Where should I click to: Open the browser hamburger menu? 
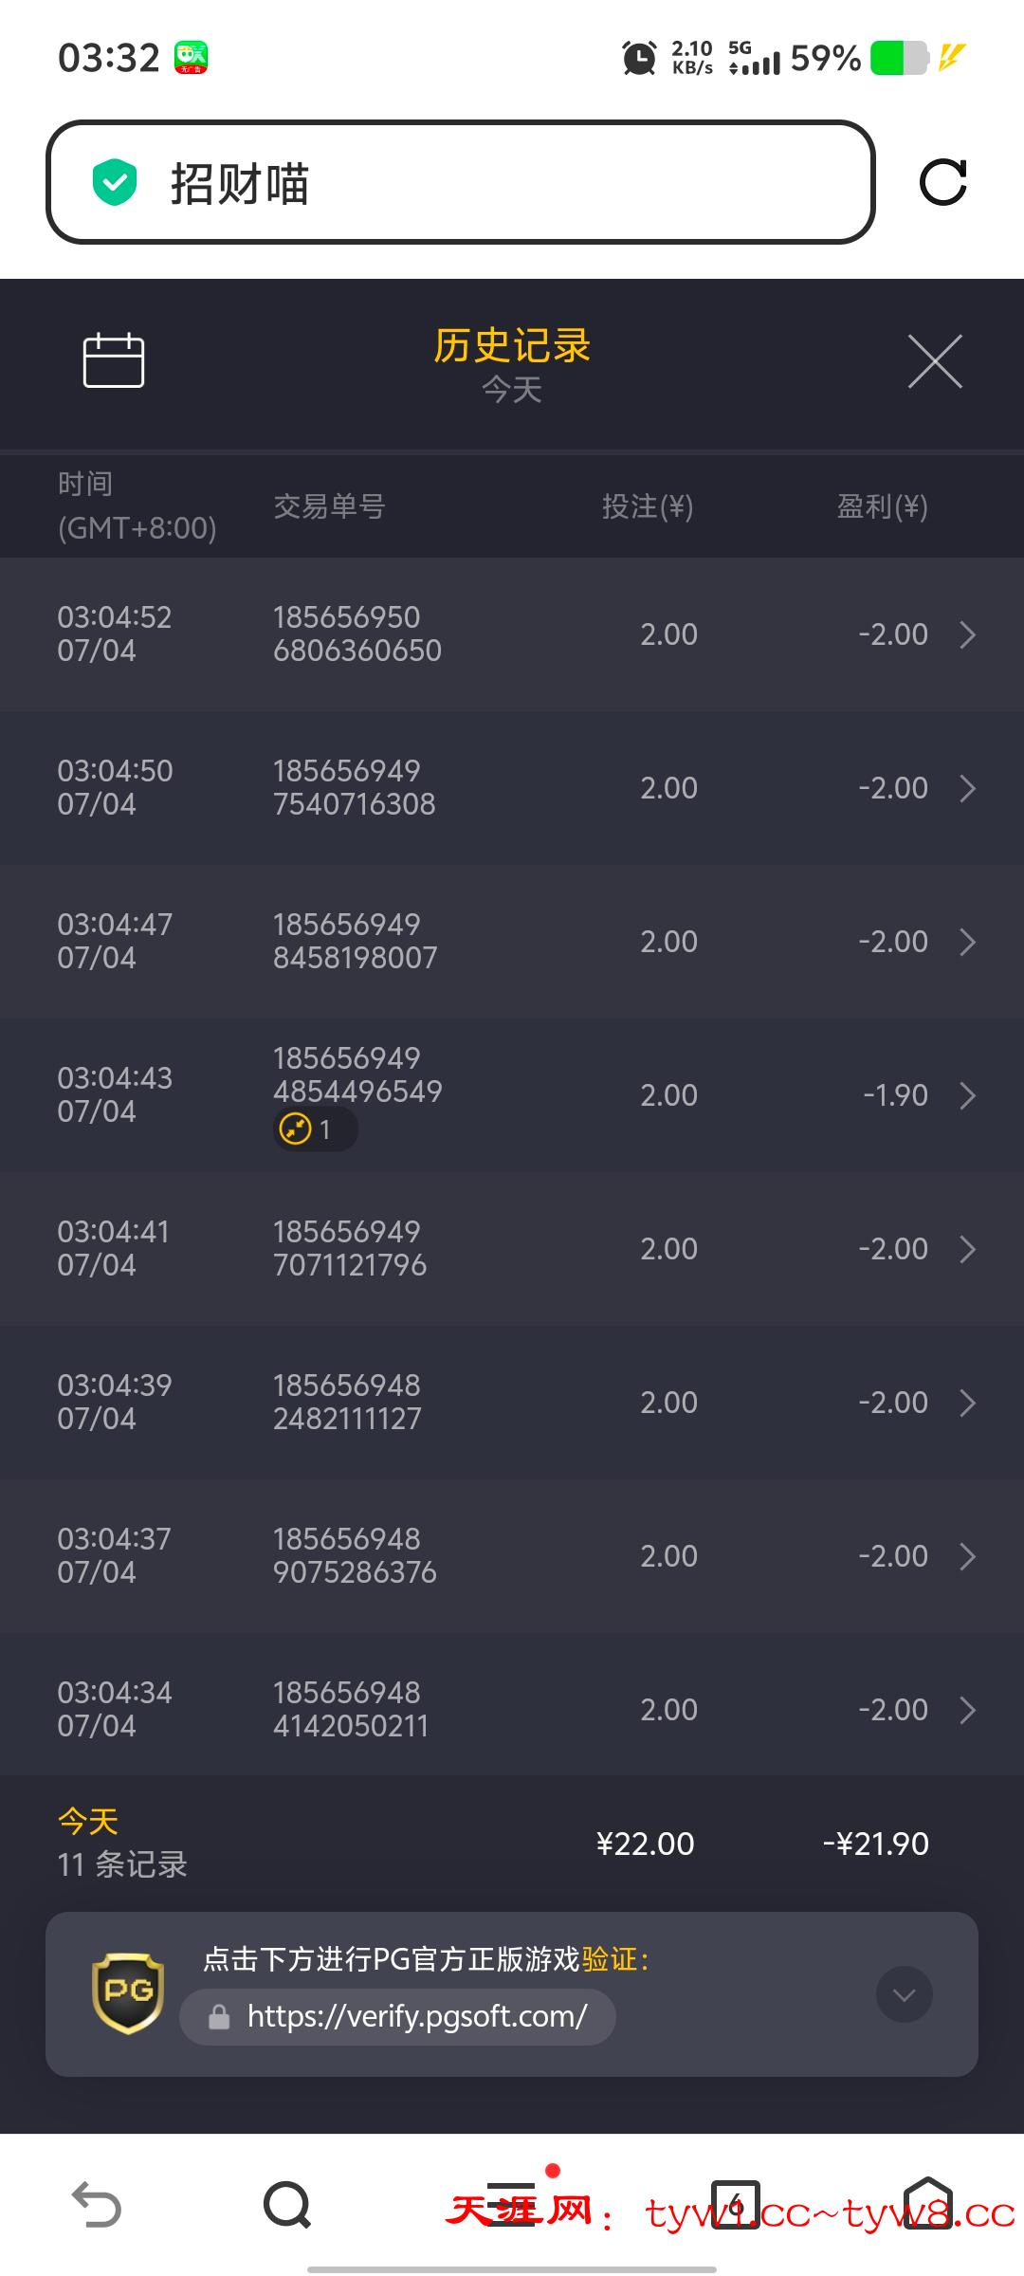(x=512, y=2204)
